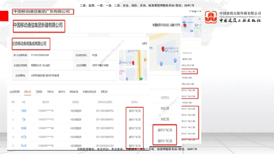The height and width of the screenshot is (154, 274).
Task: Click the blue P parking marker on the Xinjiang map
Action: [x=175, y=61]
